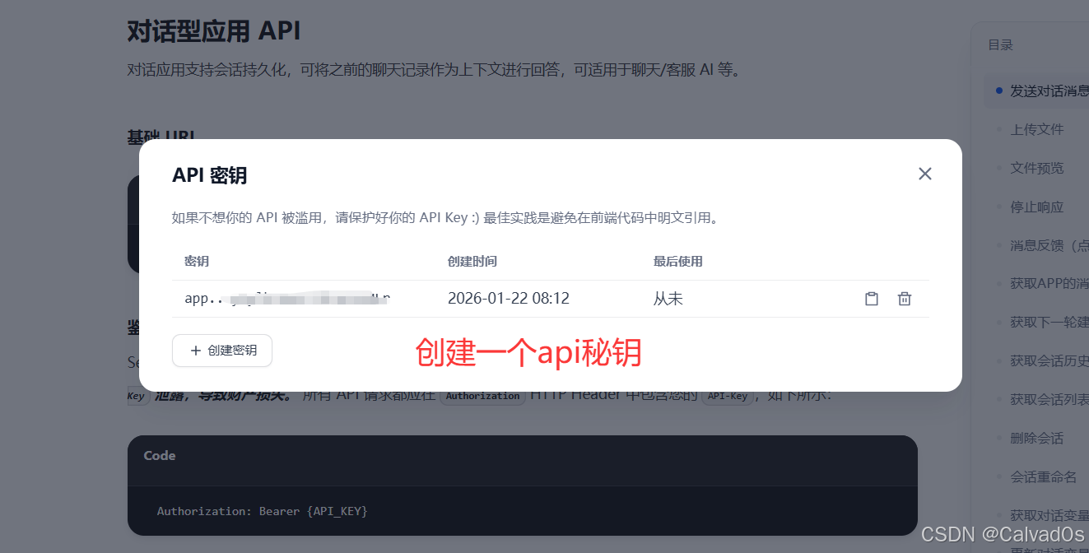Click the 对话型应用 API page heading
The image size is (1089, 553).
pos(214,31)
